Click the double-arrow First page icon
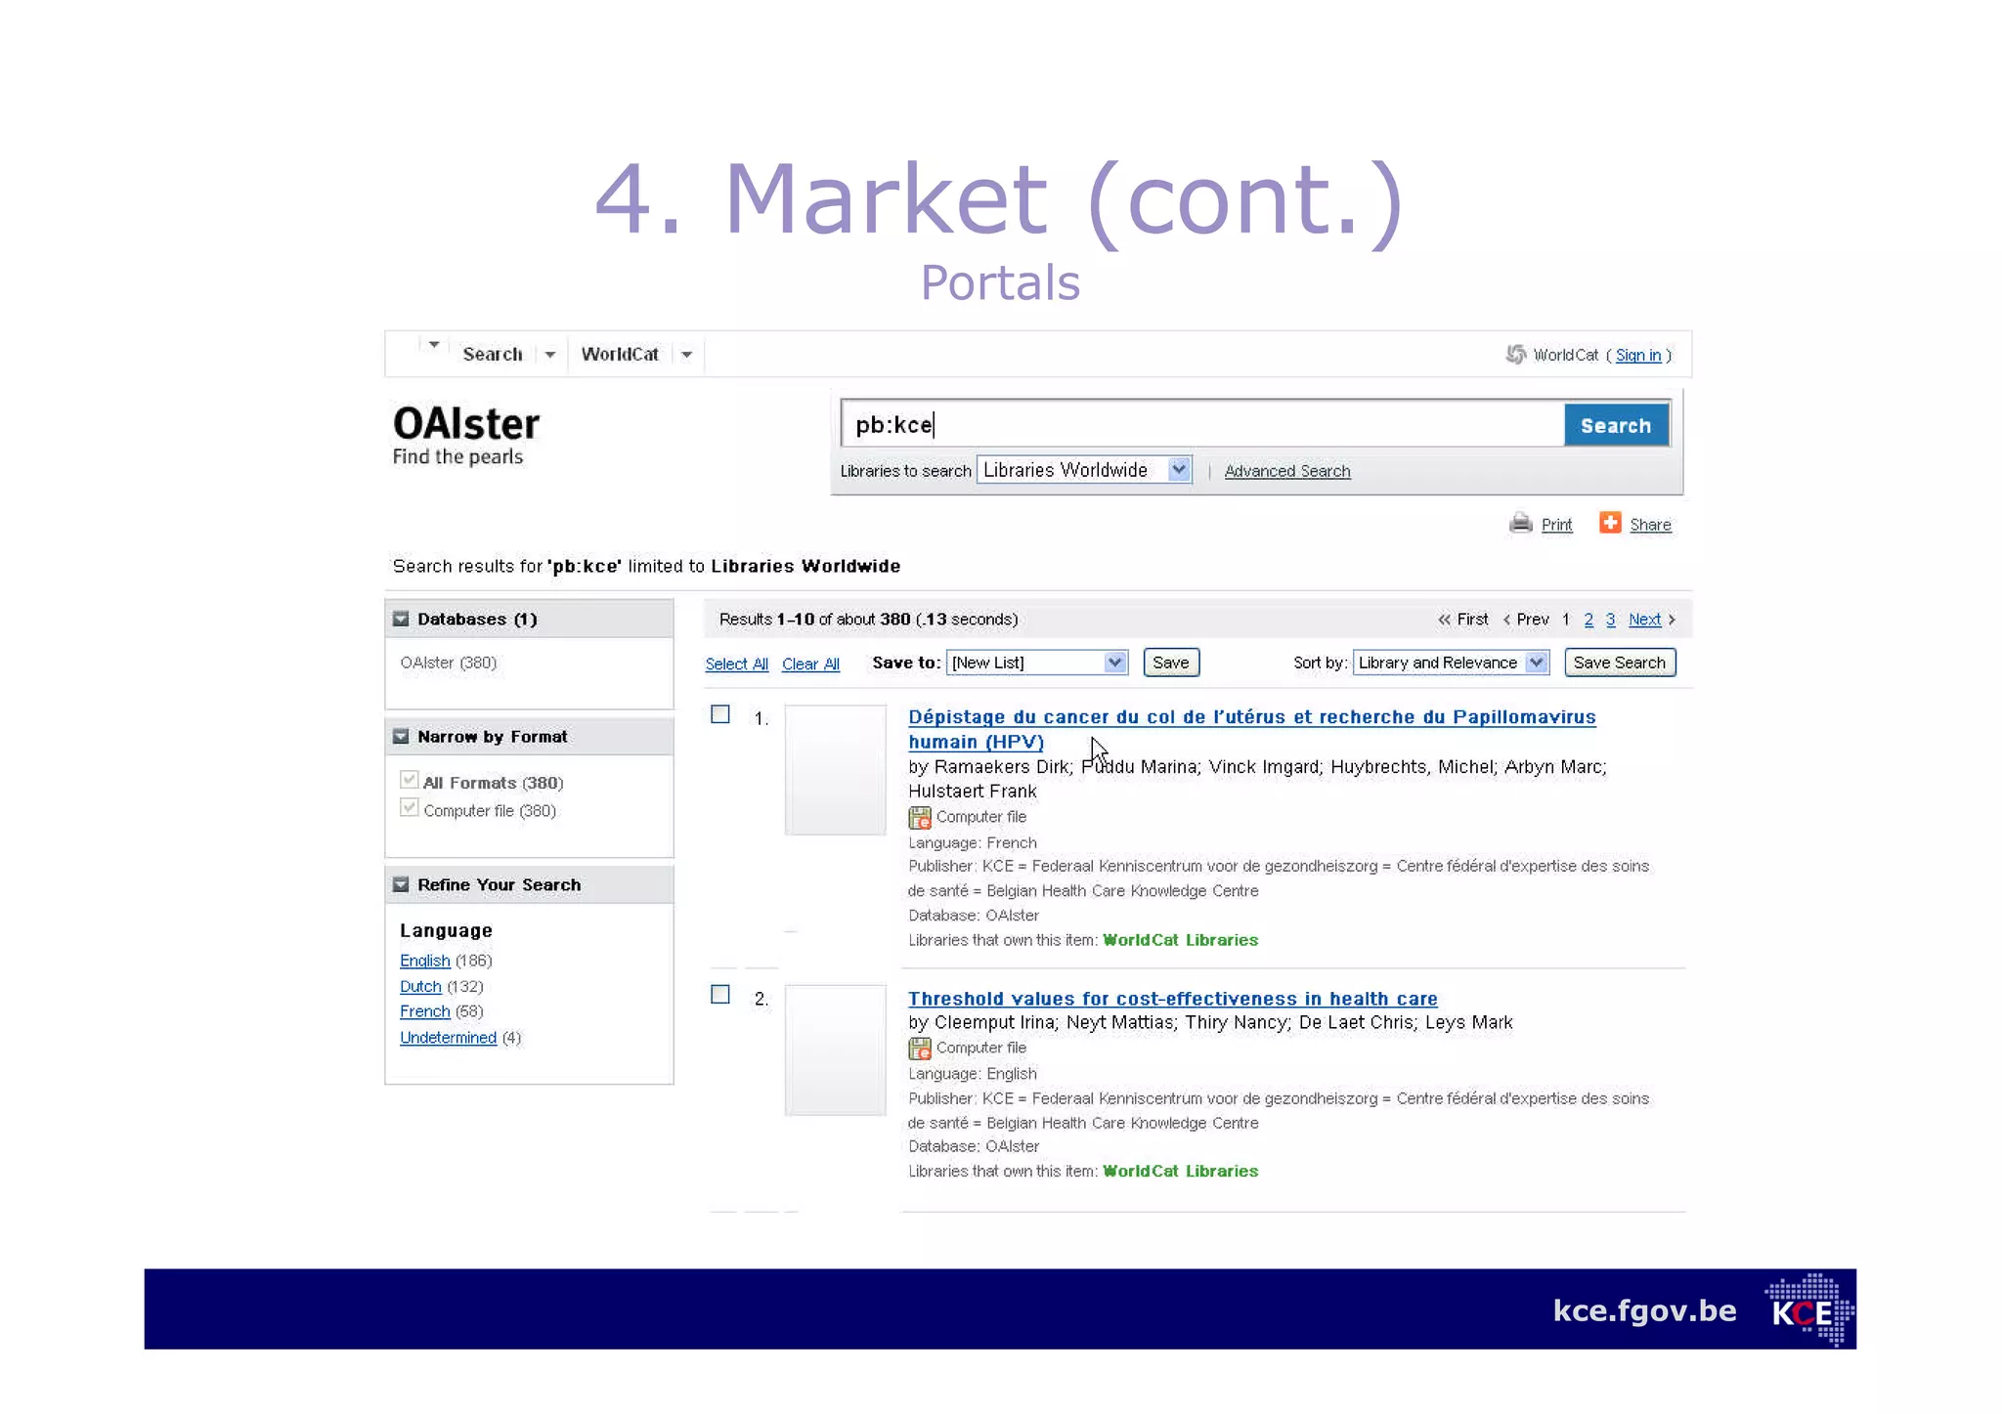The height and width of the screenshot is (1414, 2002). pos(1444,620)
